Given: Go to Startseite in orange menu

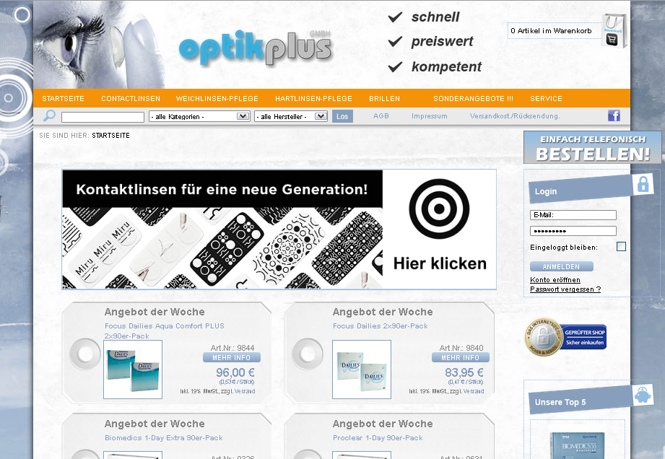Looking at the screenshot, I should pyautogui.click(x=64, y=99).
